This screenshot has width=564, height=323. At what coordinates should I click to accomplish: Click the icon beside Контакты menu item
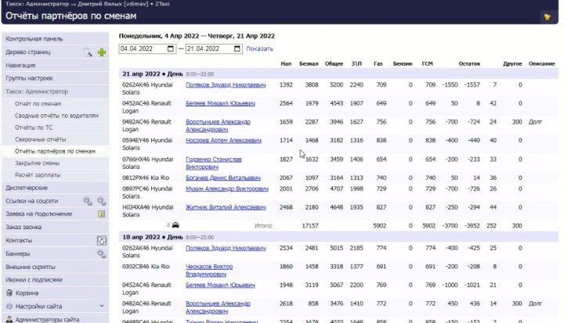pos(102,240)
